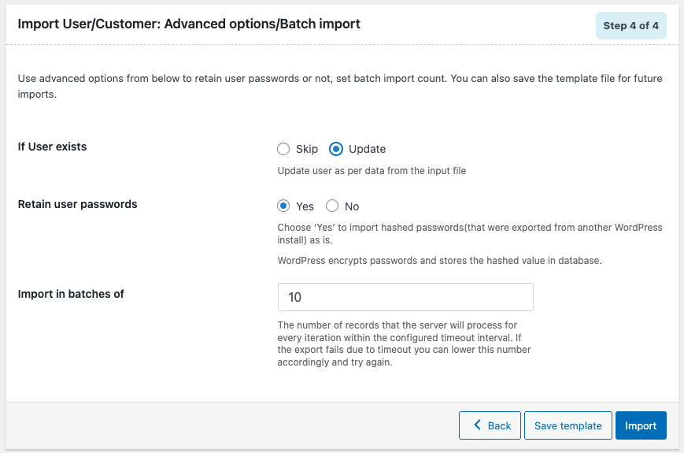Click 'Update user as per data' hint text
The image size is (684, 453).
click(x=372, y=171)
